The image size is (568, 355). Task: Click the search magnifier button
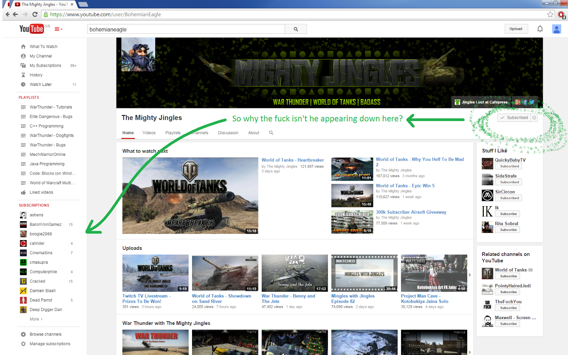coord(296,29)
